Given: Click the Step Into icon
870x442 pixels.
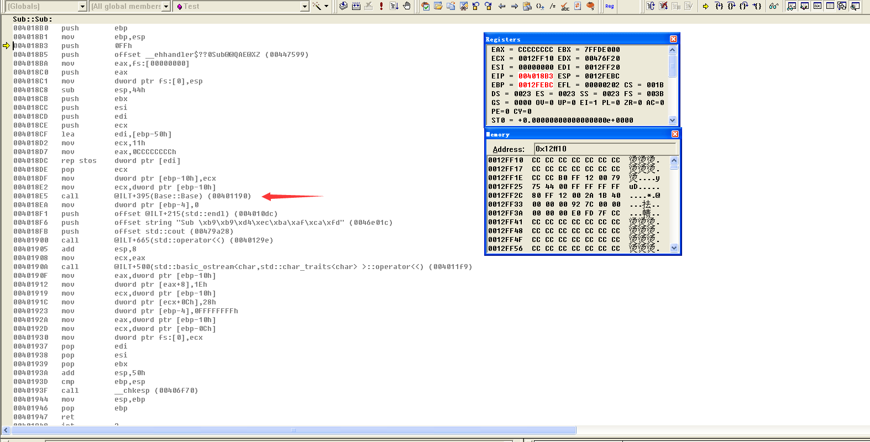Looking at the screenshot, I should pos(719,6).
